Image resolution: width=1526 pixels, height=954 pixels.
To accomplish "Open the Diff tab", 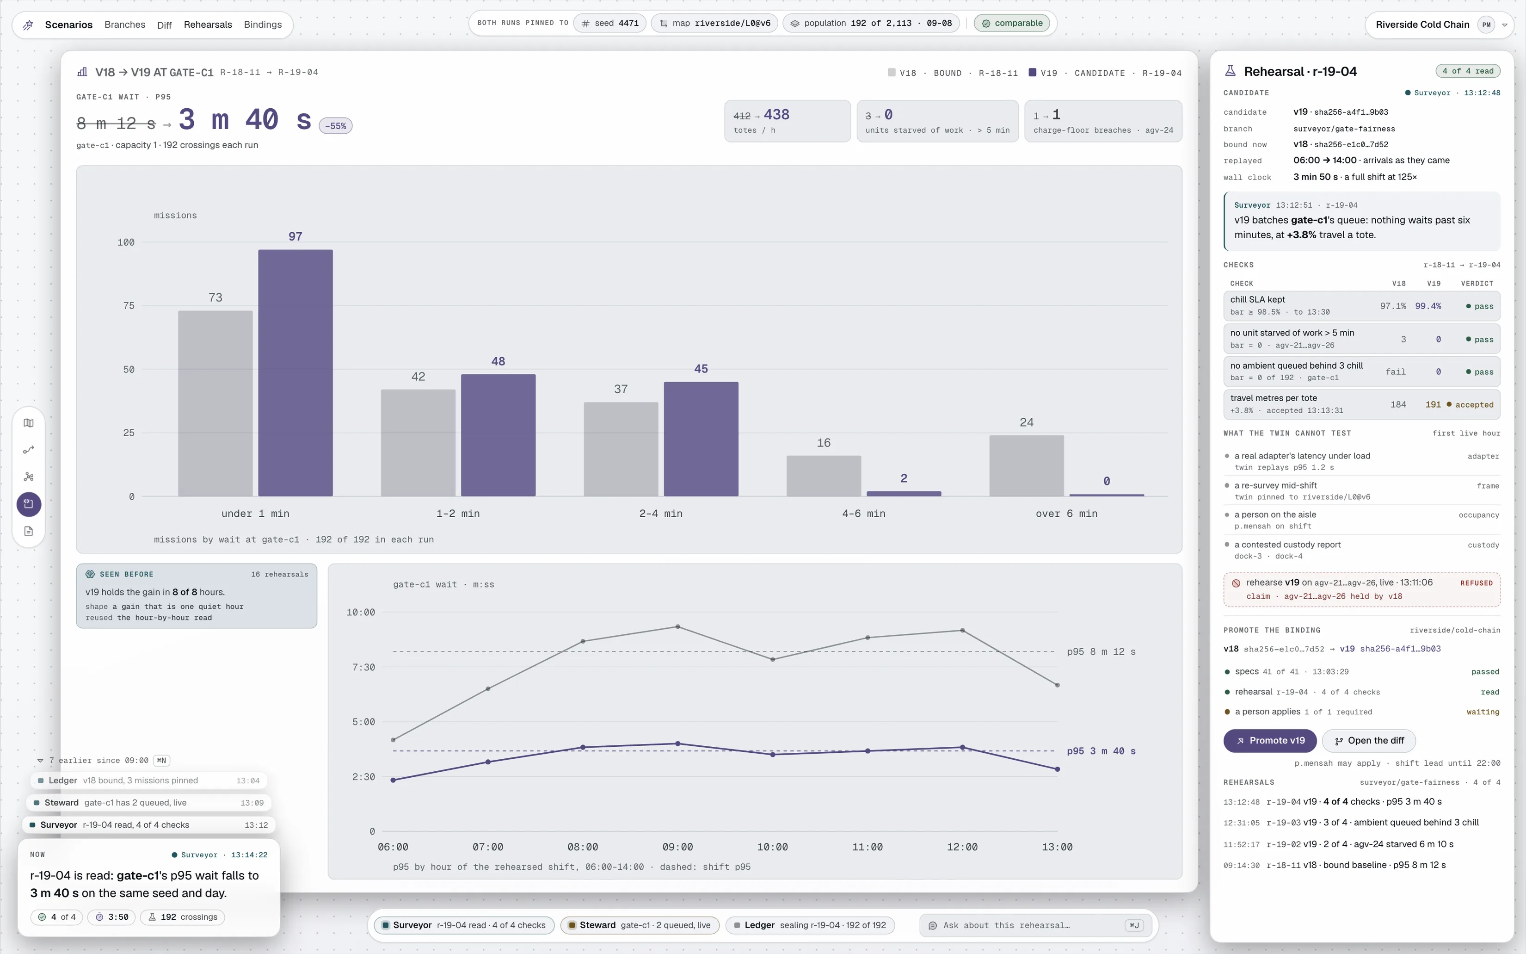I will click(x=165, y=25).
